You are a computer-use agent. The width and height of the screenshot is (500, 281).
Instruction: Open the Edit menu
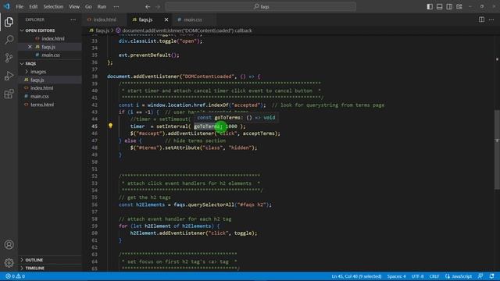(33, 7)
